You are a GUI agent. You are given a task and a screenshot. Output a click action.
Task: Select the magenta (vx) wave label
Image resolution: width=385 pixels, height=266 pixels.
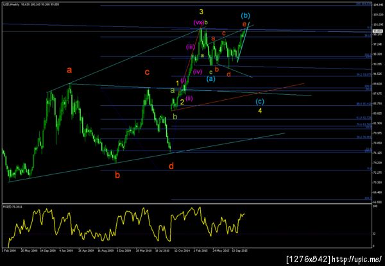click(x=199, y=22)
